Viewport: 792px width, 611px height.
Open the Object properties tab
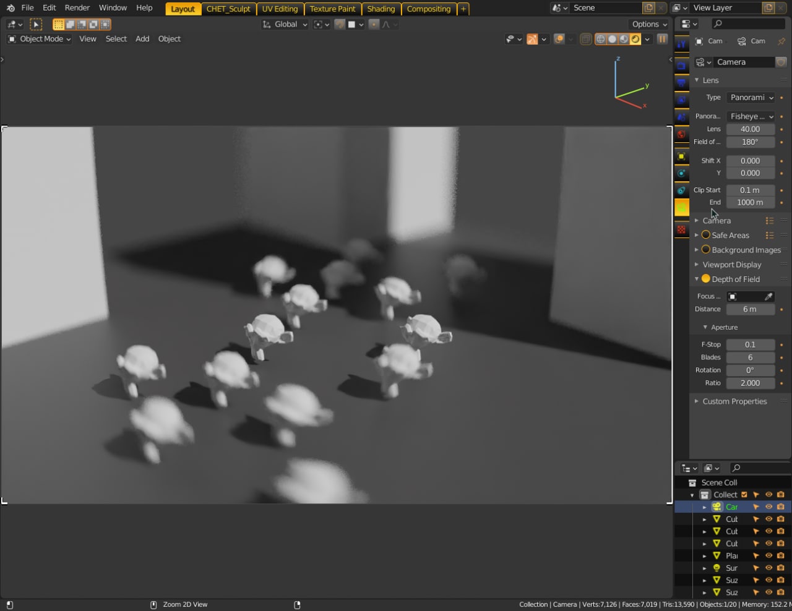[681, 156]
